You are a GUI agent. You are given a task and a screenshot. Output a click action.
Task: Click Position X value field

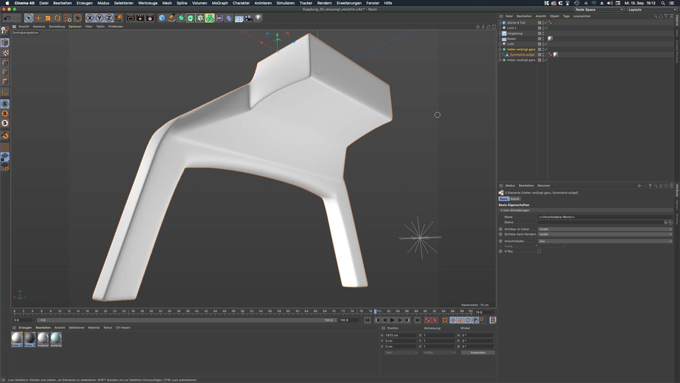pyautogui.click(x=400, y=335)
